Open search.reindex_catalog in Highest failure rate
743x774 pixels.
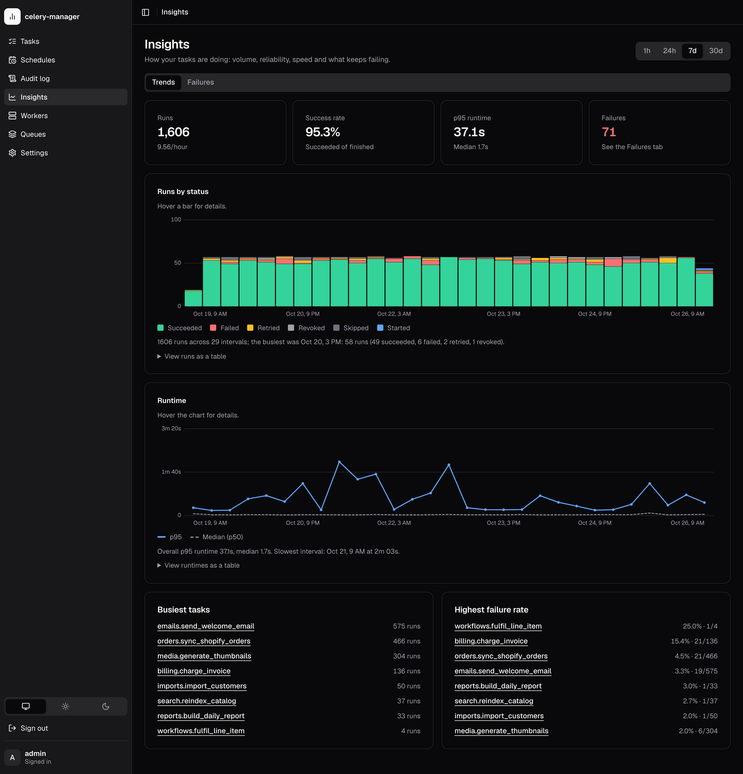494,701
